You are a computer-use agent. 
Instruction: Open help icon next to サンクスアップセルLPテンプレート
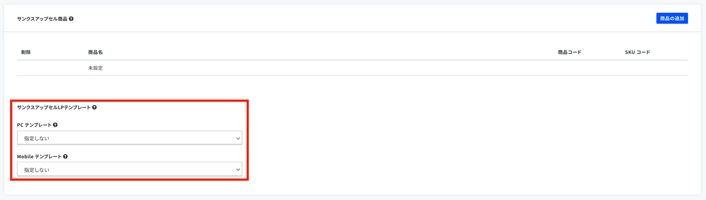[94, 107]
